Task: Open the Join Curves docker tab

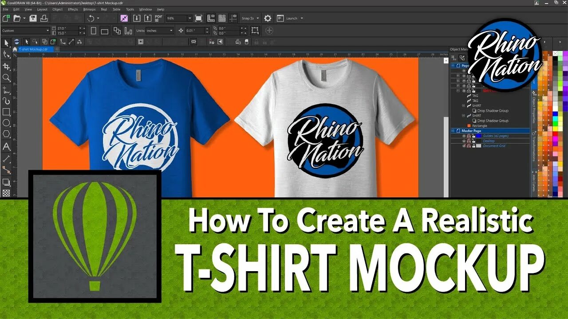Action: pos(534,183)
